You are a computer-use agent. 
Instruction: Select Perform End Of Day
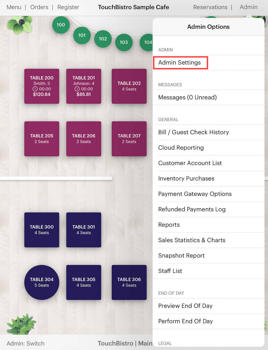(185, 321)
